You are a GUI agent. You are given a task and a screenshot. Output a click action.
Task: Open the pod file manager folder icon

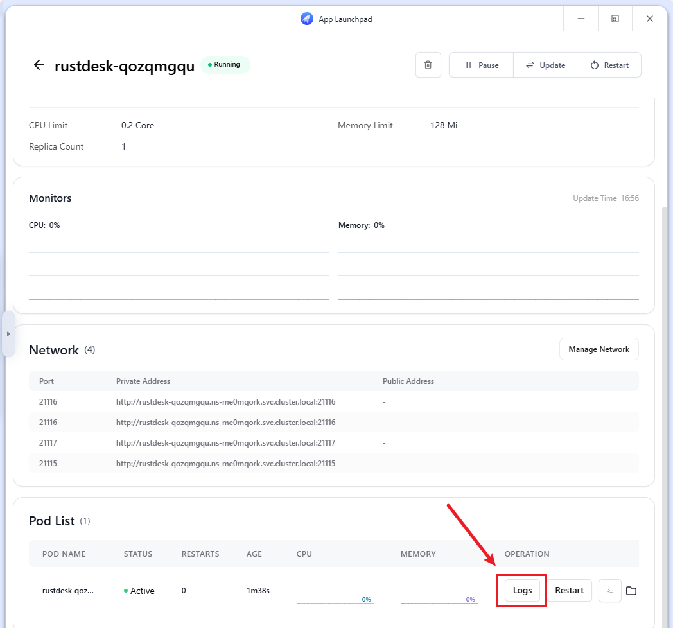pos(631,591)
